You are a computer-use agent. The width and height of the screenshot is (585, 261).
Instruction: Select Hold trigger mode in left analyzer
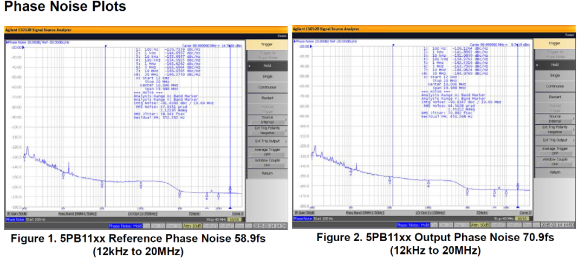pos(267,65)
